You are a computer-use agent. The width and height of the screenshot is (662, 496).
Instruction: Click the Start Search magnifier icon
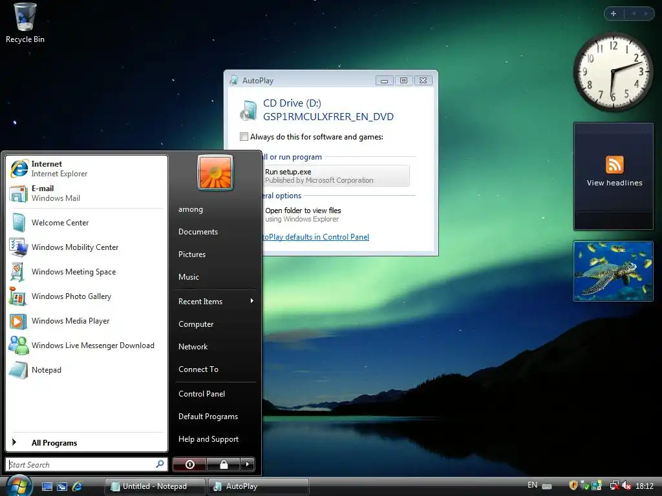[160, 464]
